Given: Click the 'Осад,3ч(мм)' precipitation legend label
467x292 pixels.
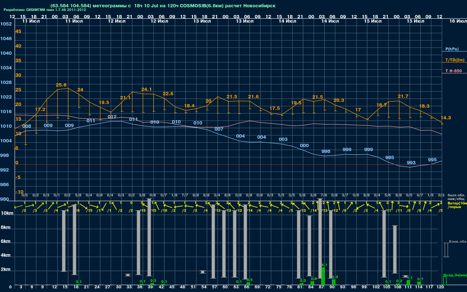Looking at the screenshot, I should click(x=455, y=275).
